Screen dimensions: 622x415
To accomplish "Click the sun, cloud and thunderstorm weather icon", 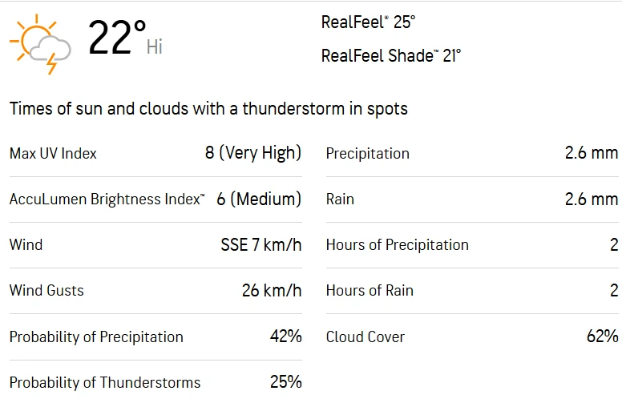I will pos(40,44).
